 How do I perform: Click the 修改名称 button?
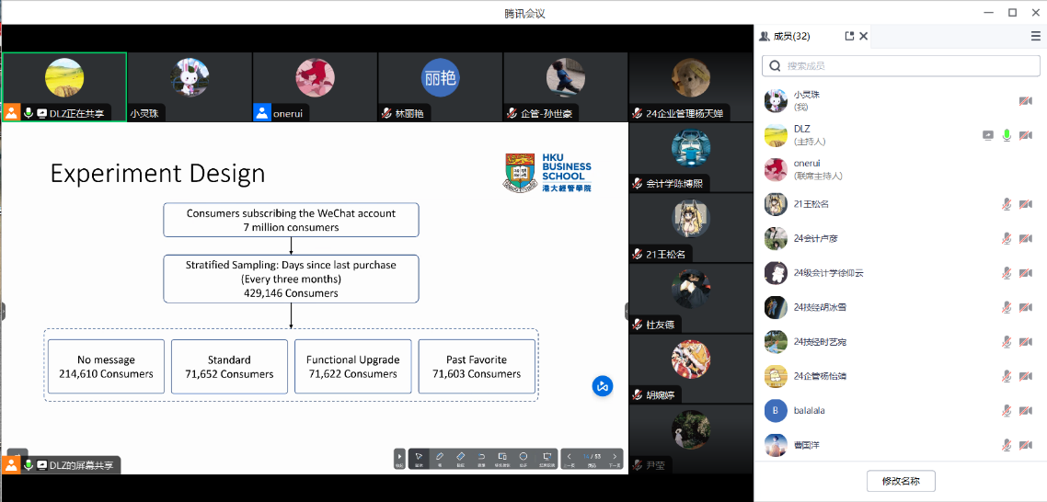tap(900, 481)
